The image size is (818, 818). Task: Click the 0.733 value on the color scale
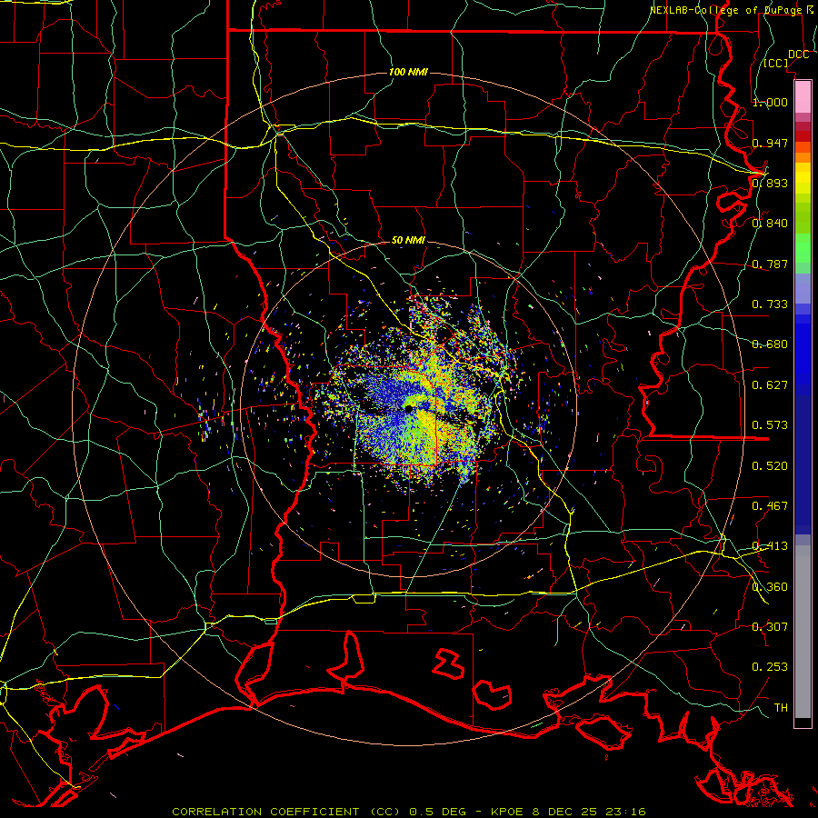[770, 304]
